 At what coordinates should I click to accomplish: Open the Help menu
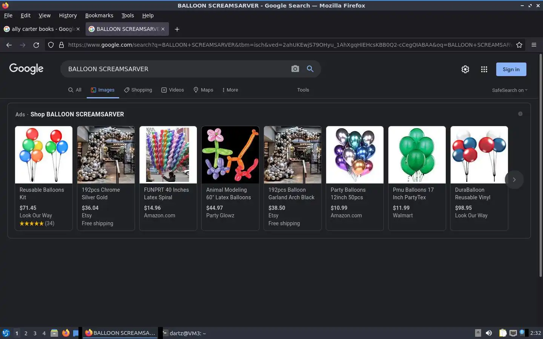click(148, 15)
